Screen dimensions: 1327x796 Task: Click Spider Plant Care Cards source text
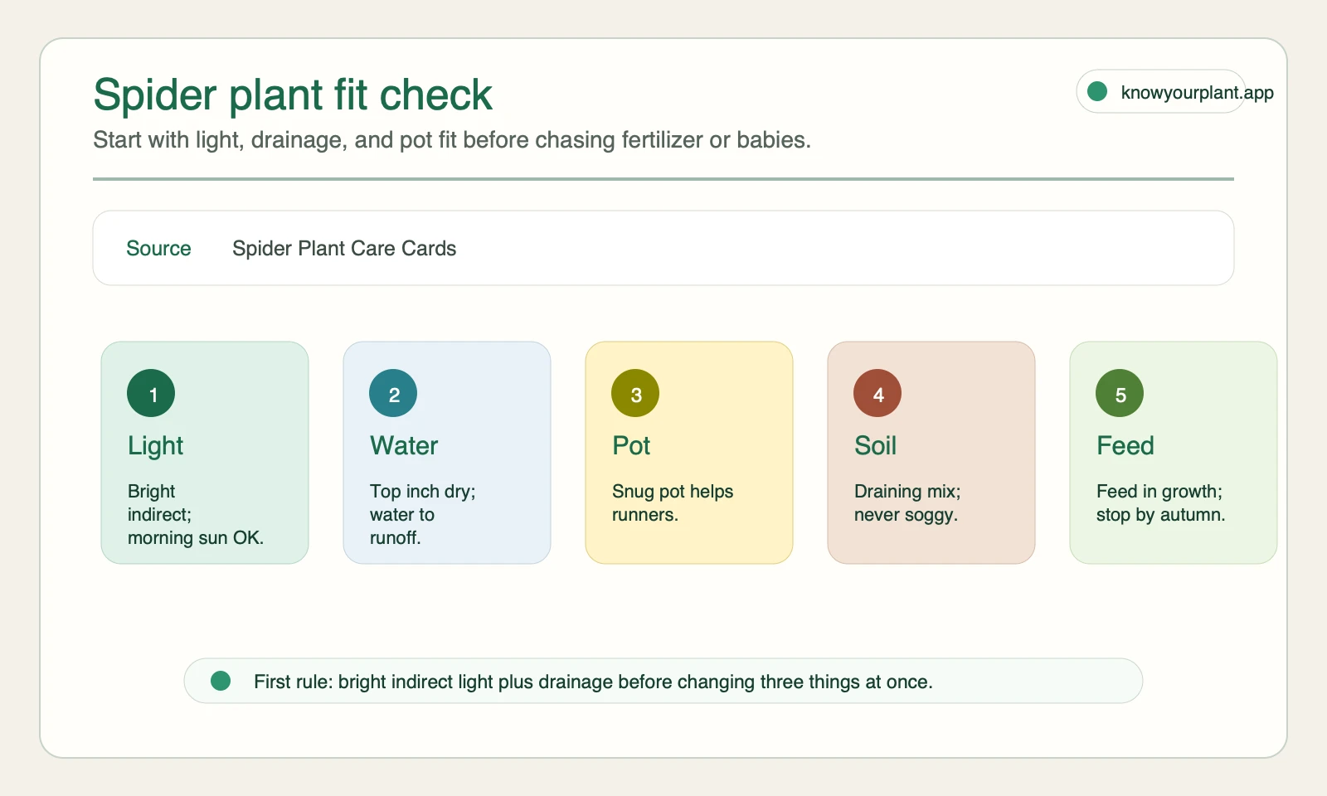click(x=344, y=248)
